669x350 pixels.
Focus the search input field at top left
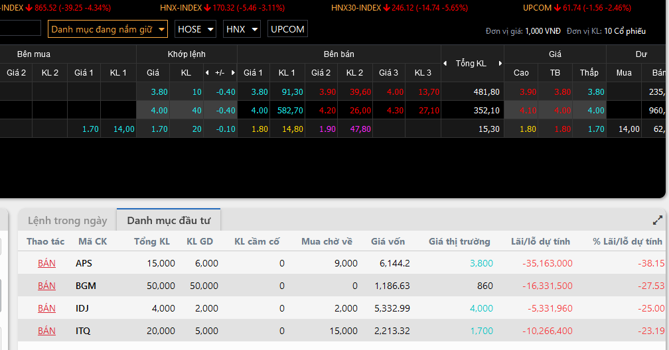(x=20, y=28)
